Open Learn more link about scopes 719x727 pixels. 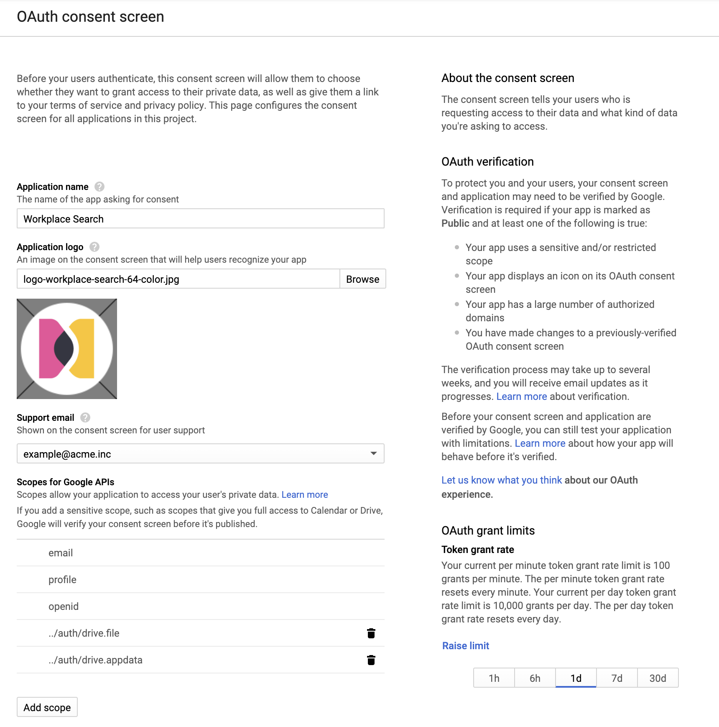coord(304,495)
